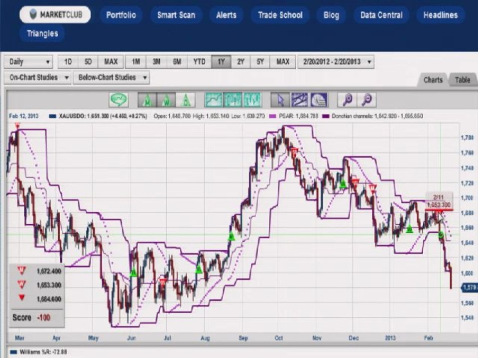Select the 6M range
The width and height of the screenshot is (478, 358).
click(177, 62)
